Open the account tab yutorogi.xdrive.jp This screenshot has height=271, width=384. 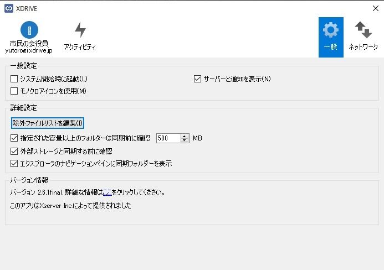tap(29, 37)
